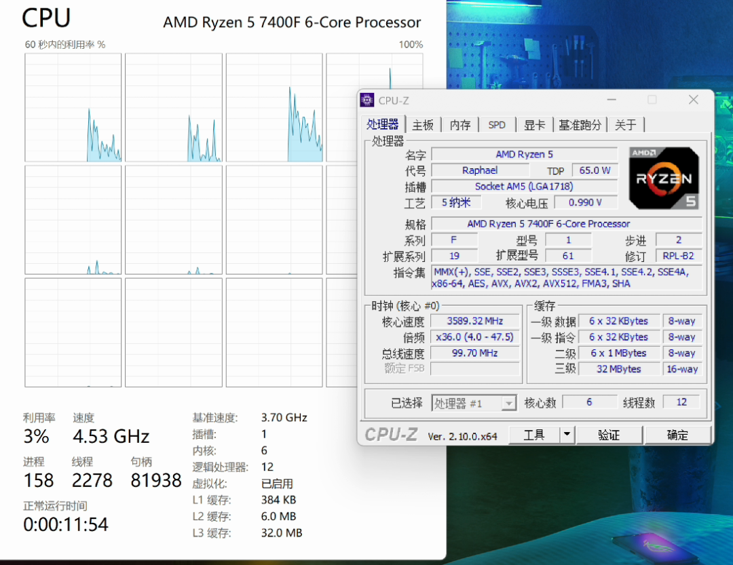Image resolution: width=733 pixels, height=565 pixels.
Task: Click the 扩展系列 value 19
Action: [454, 256]
